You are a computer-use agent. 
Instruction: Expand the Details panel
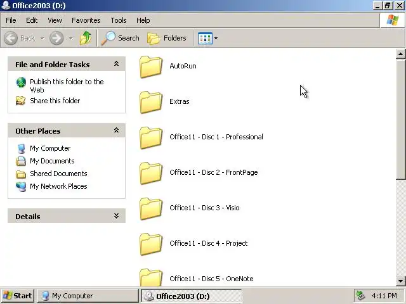coord(116,216)
